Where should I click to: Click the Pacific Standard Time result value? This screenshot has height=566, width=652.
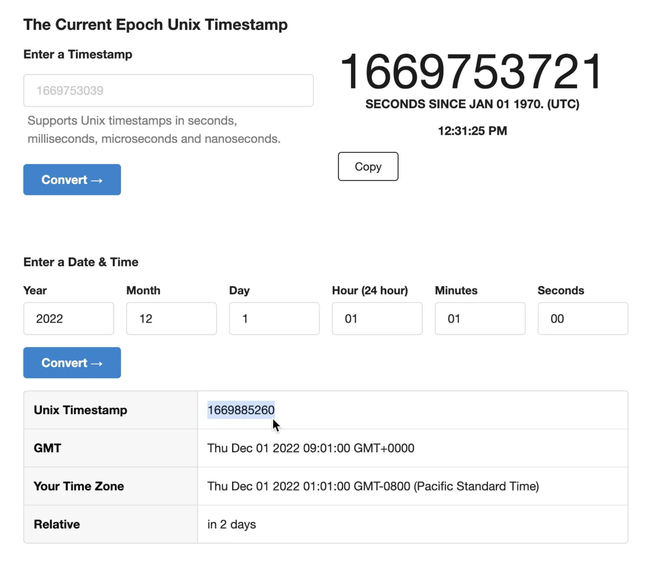point(373,486)
